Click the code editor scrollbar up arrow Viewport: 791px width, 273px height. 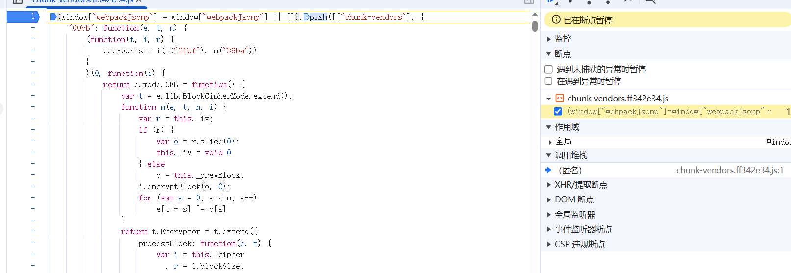point(535,15)
